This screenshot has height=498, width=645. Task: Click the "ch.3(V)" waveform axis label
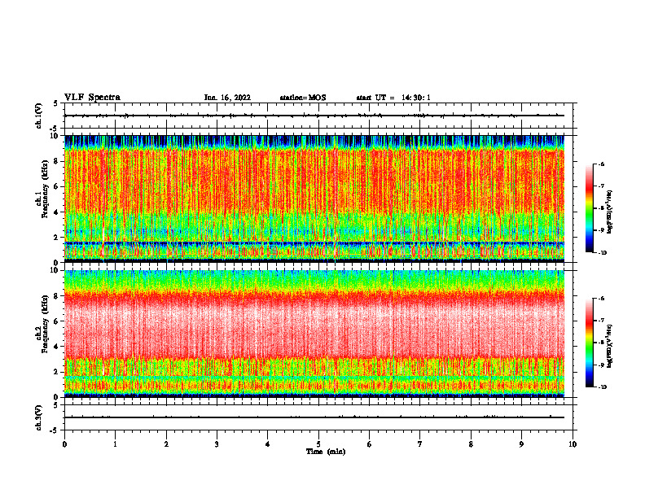[39, 417]
